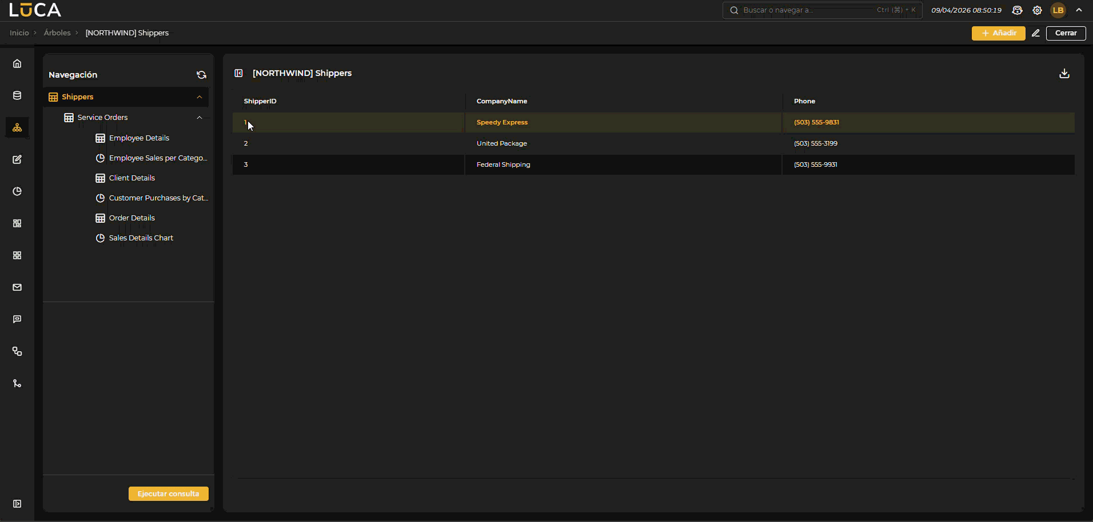Click the LUCA logo
The height and width of the screenshot is (522, 1093).
(35, 10)
